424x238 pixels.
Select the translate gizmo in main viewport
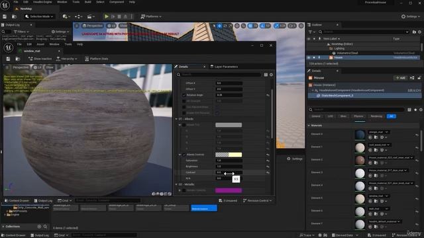coord(219,26)
